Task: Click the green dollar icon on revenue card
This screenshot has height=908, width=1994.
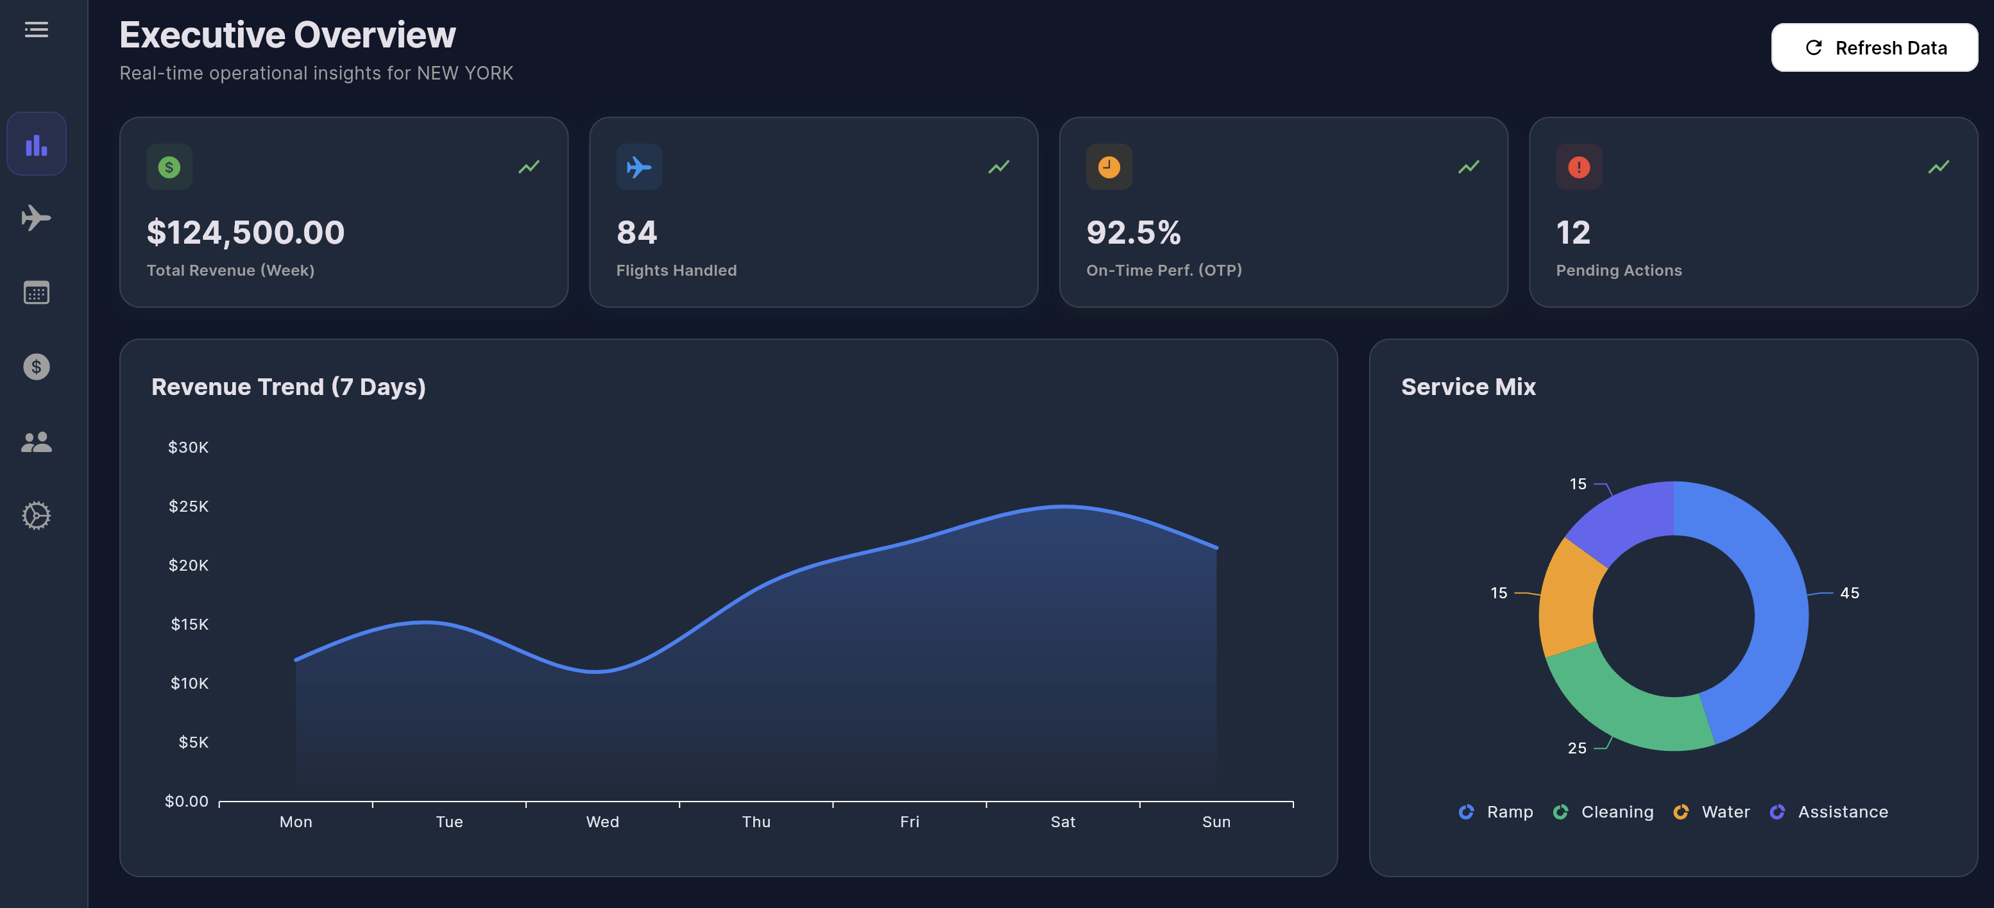Action: pyautogui.click(x=169, y=166)
